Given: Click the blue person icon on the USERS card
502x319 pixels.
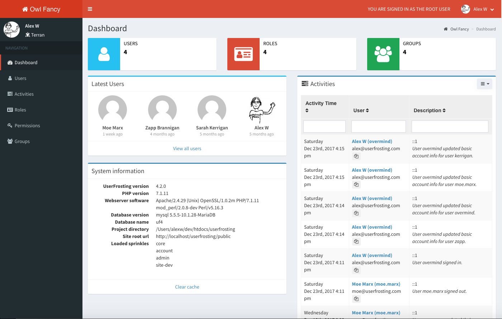Looking at the screenshot, I should point(104,54).
